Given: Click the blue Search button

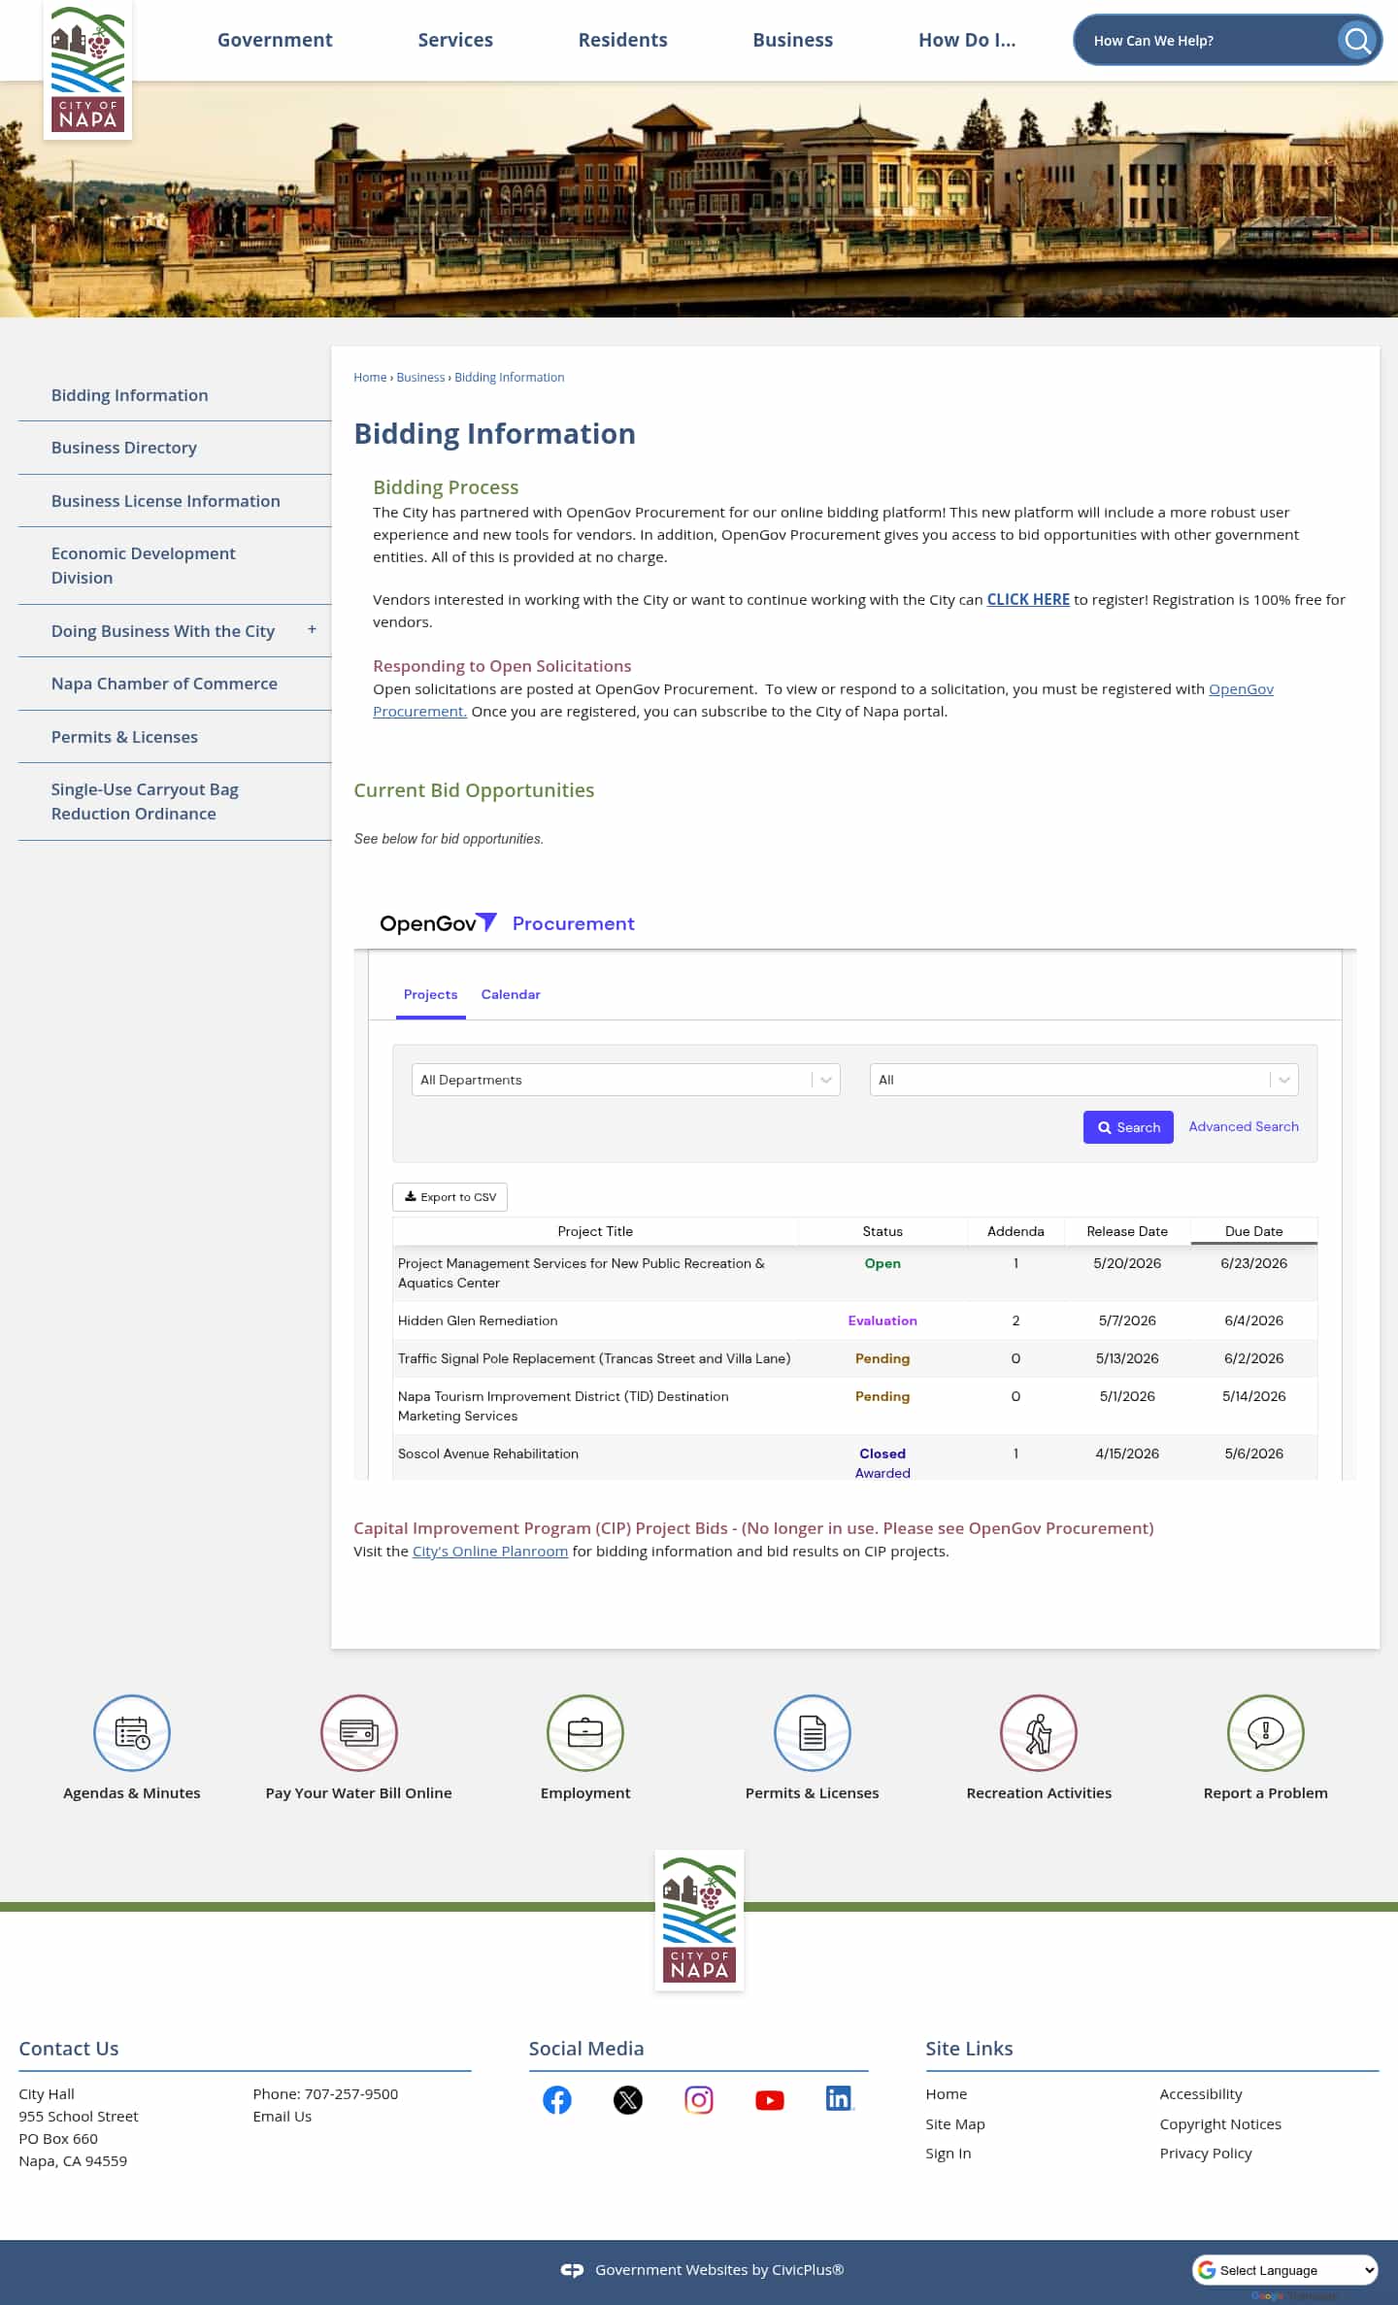Looking at the screenshot, I should (x=1128, y=1127).
